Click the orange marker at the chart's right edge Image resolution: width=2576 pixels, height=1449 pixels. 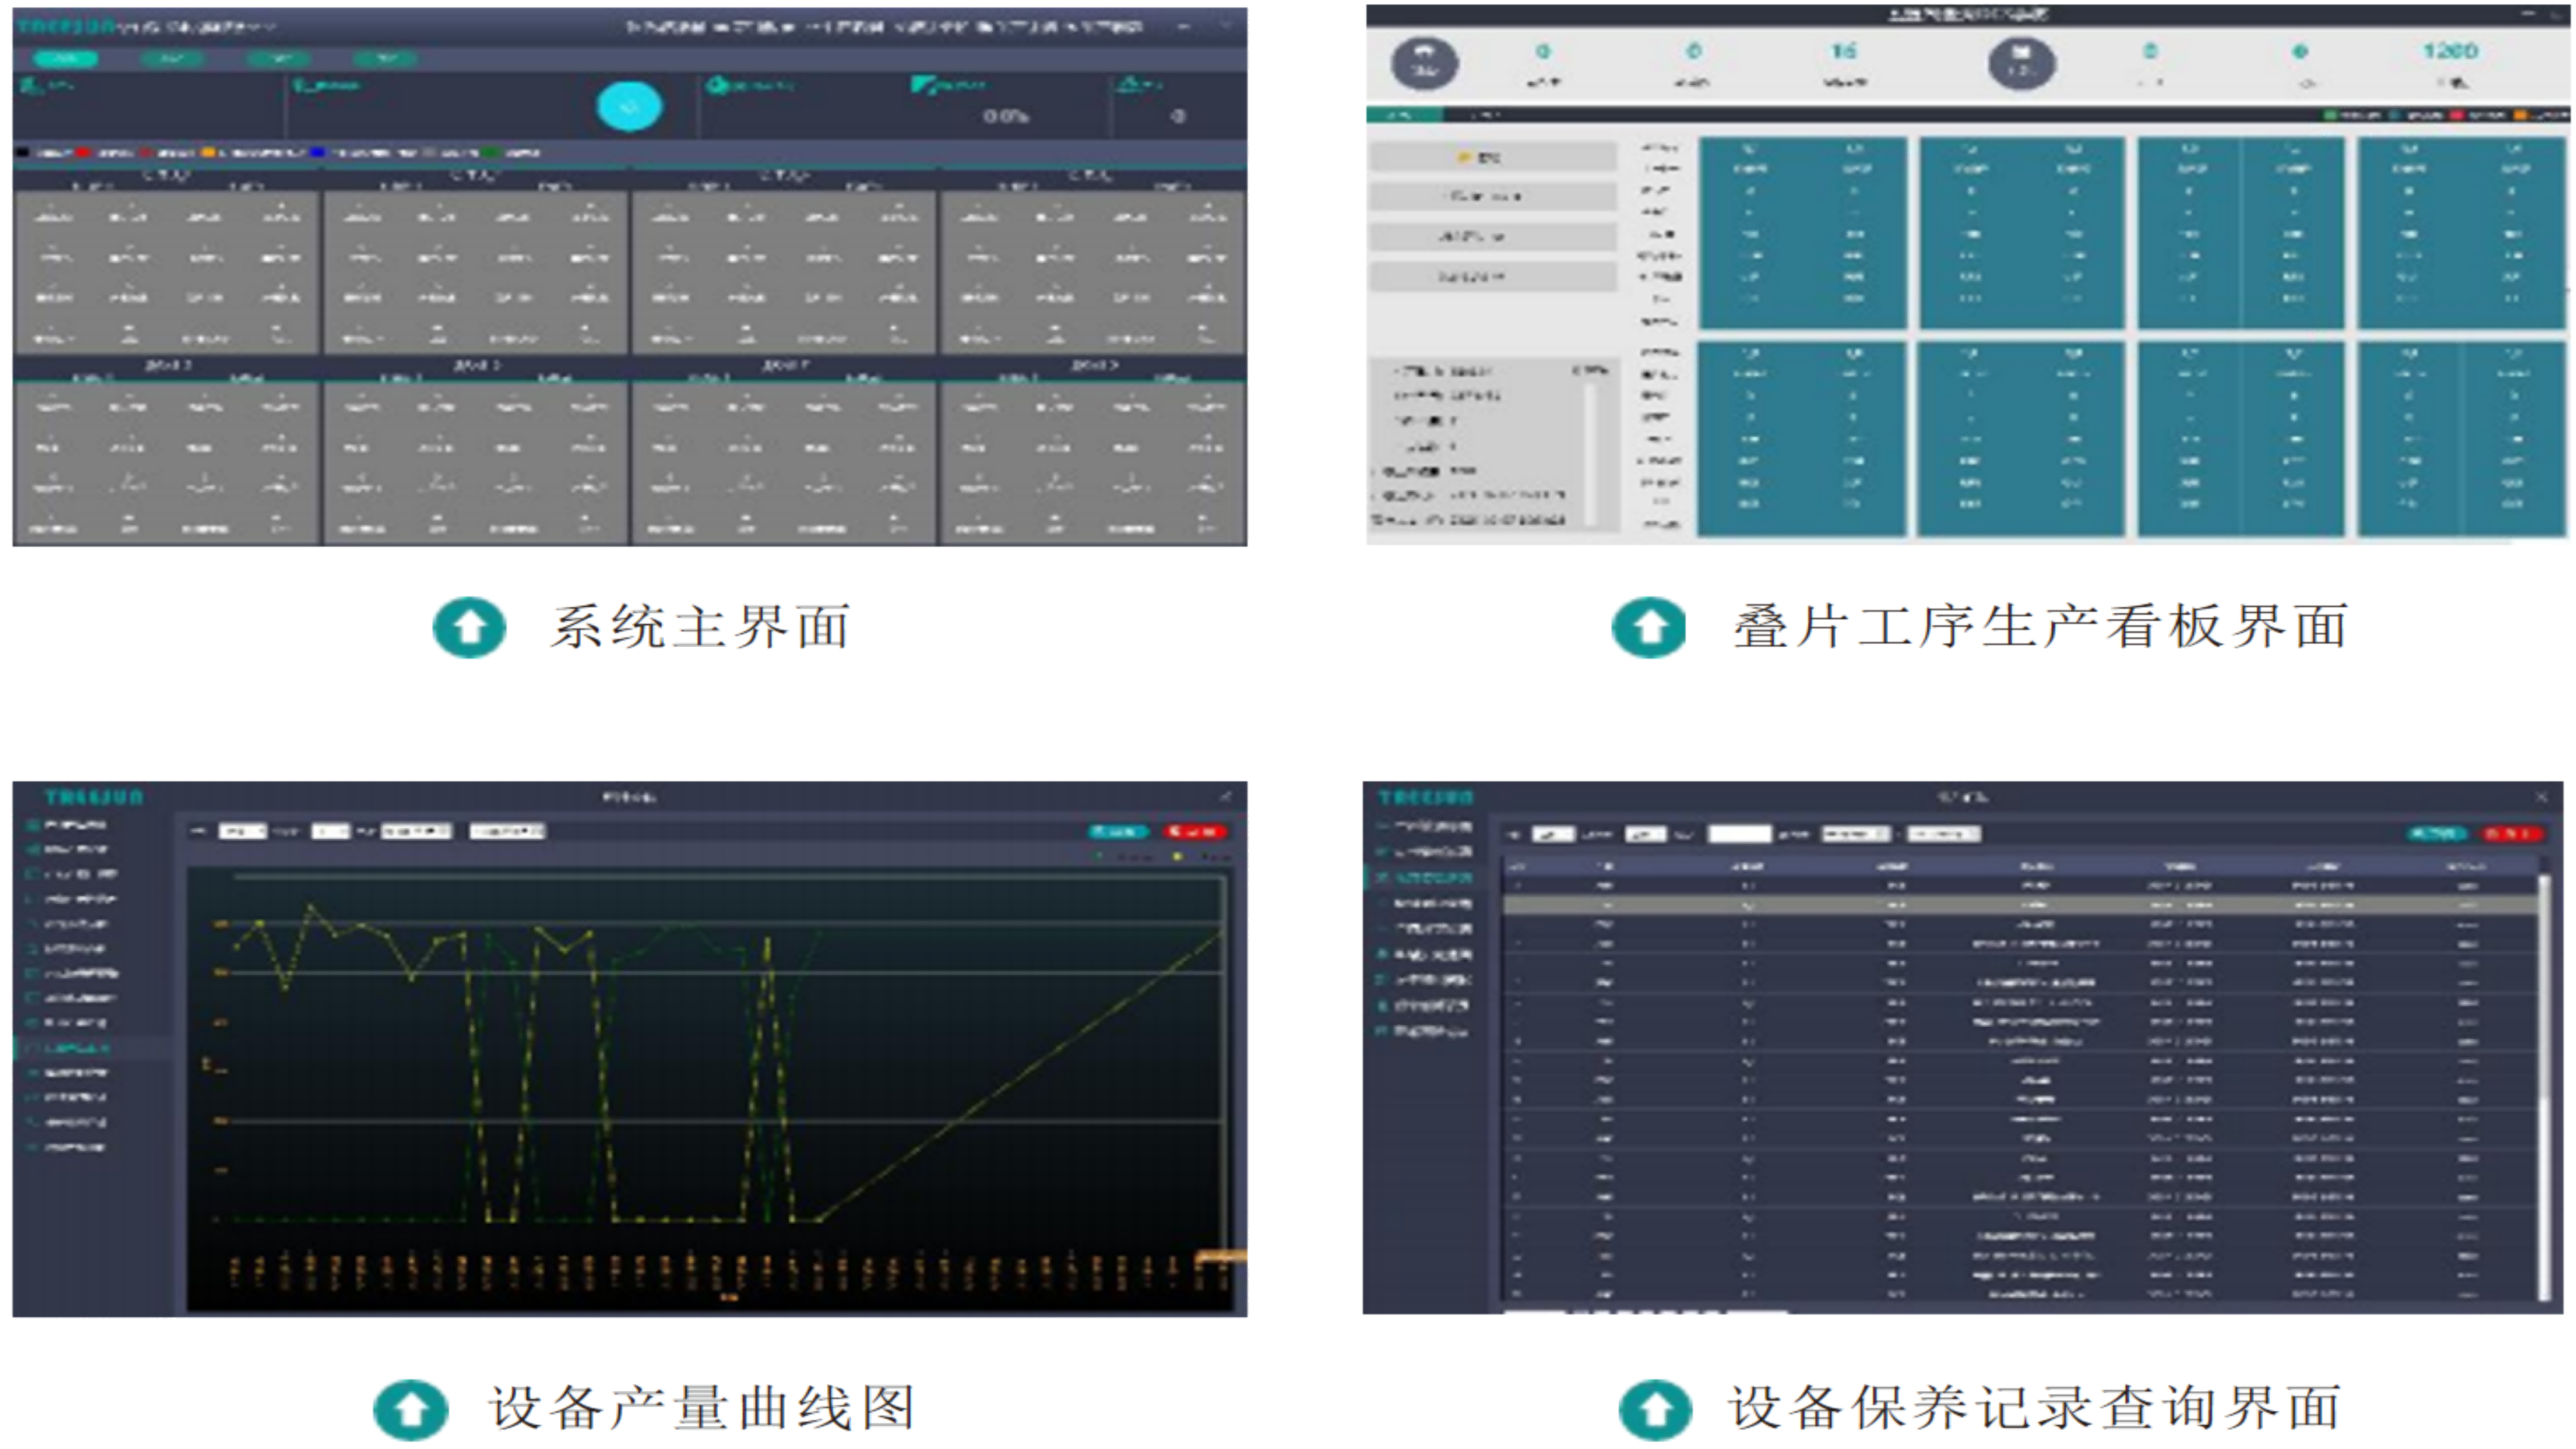click(x=1221, y=1256)
